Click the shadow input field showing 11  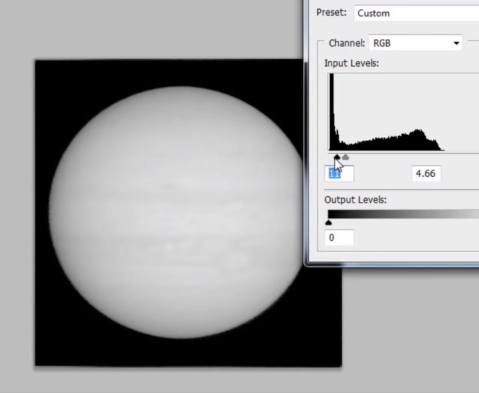[339, 174]
